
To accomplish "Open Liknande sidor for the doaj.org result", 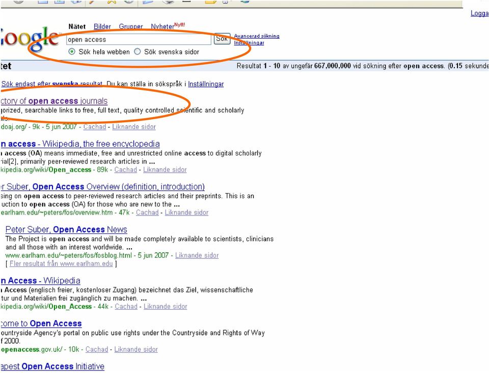I will pyautogui.click(x=134, y=126).
